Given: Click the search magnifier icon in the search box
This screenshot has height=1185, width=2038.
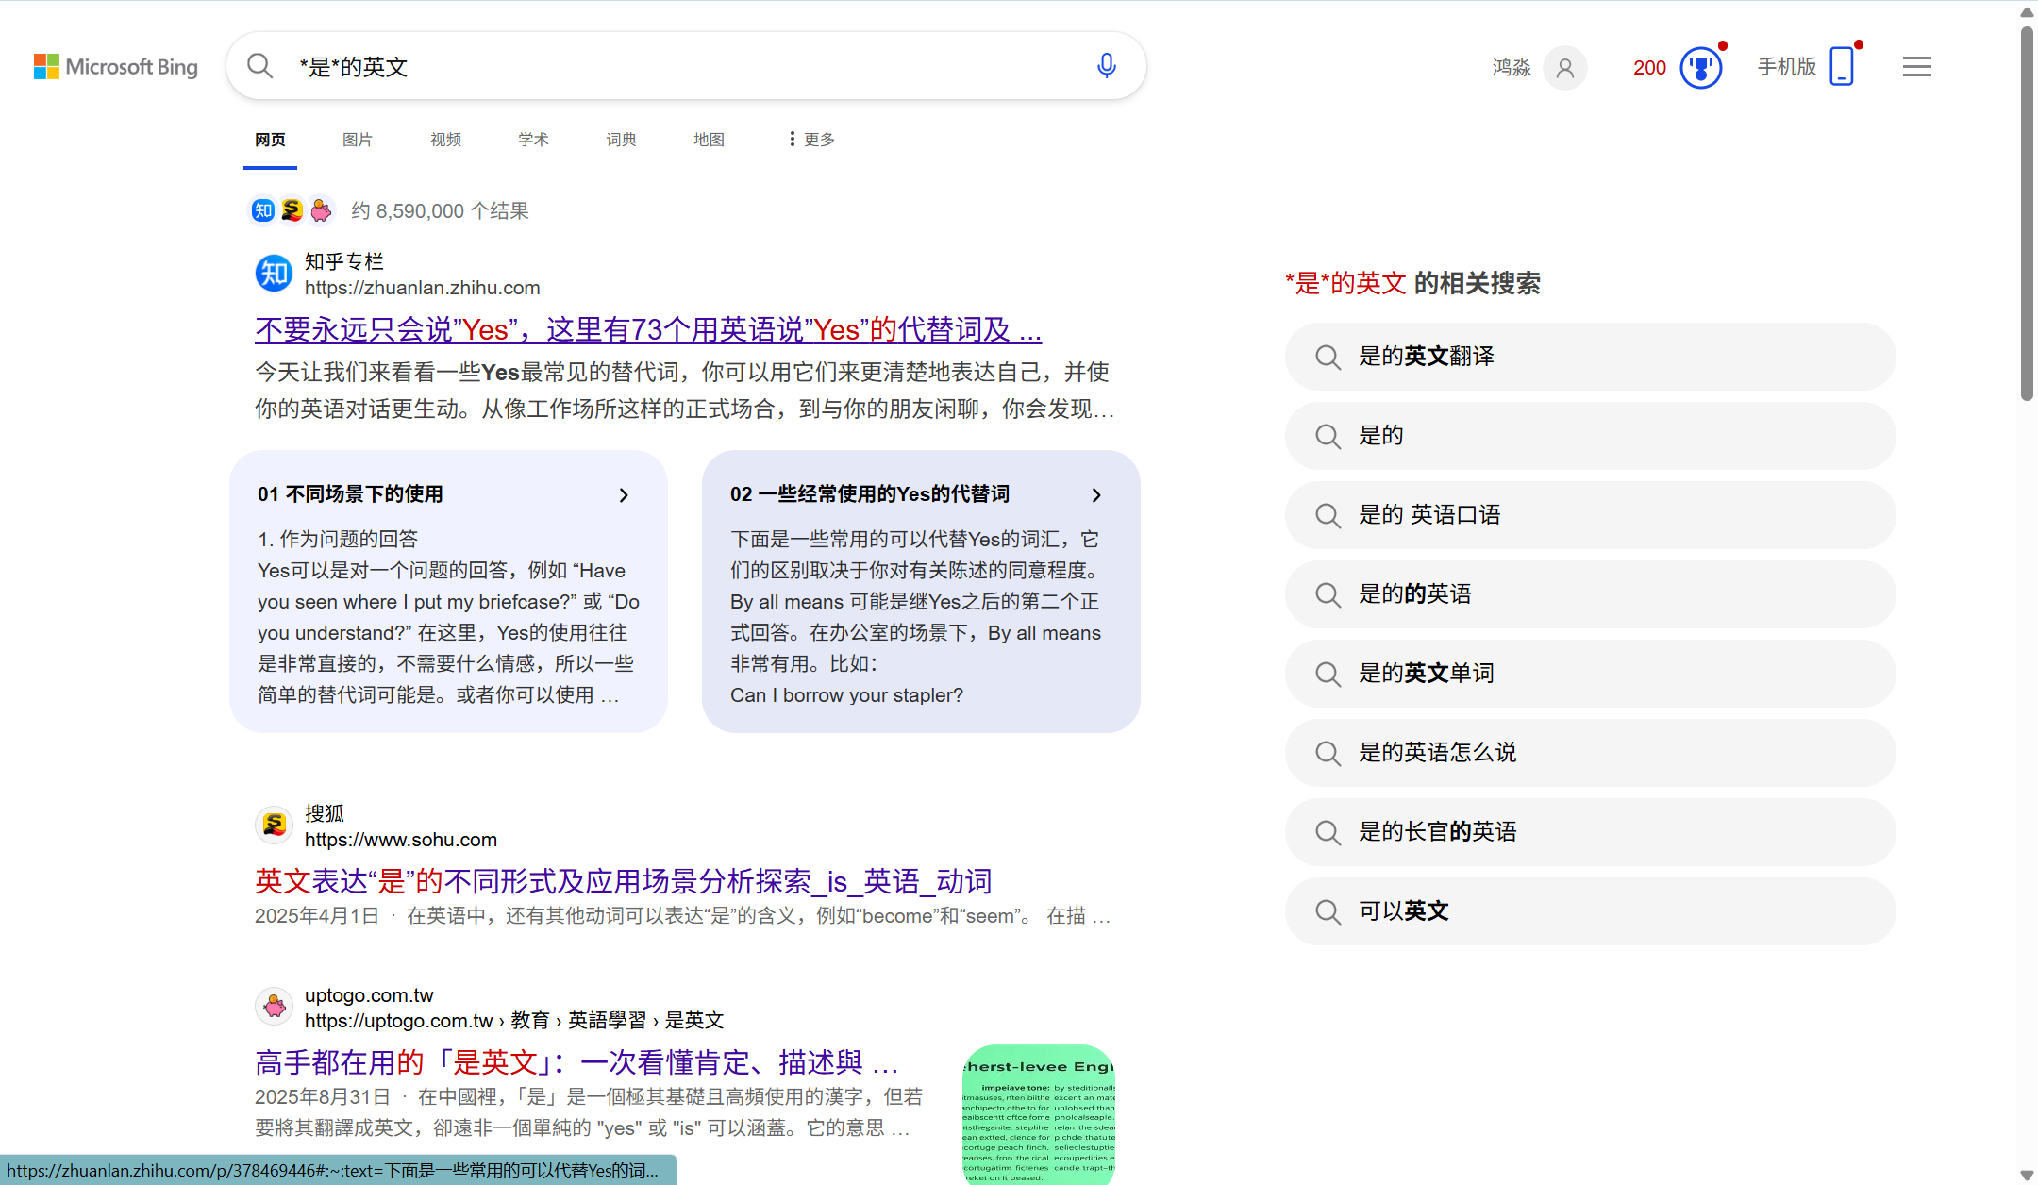Looking at the screenshot, I should tap(259, 66).
